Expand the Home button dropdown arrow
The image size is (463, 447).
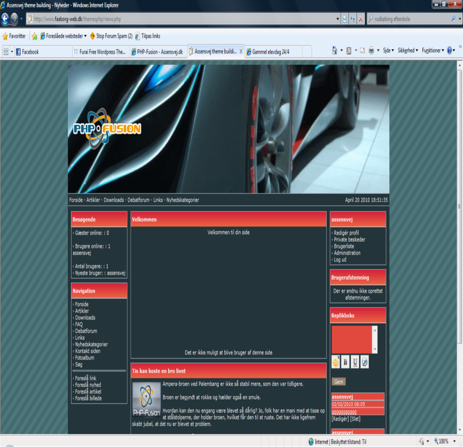coord(342,50)
